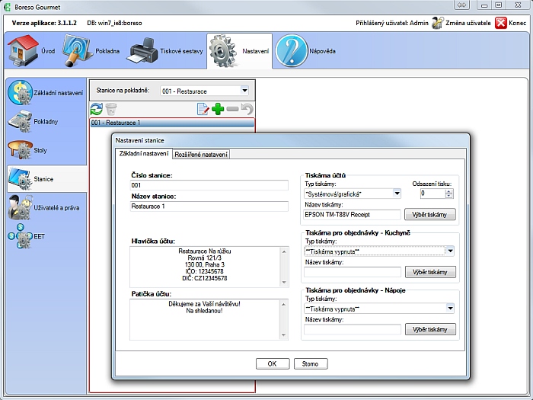Select Základní nastavení in sidebar

(44, 92)
